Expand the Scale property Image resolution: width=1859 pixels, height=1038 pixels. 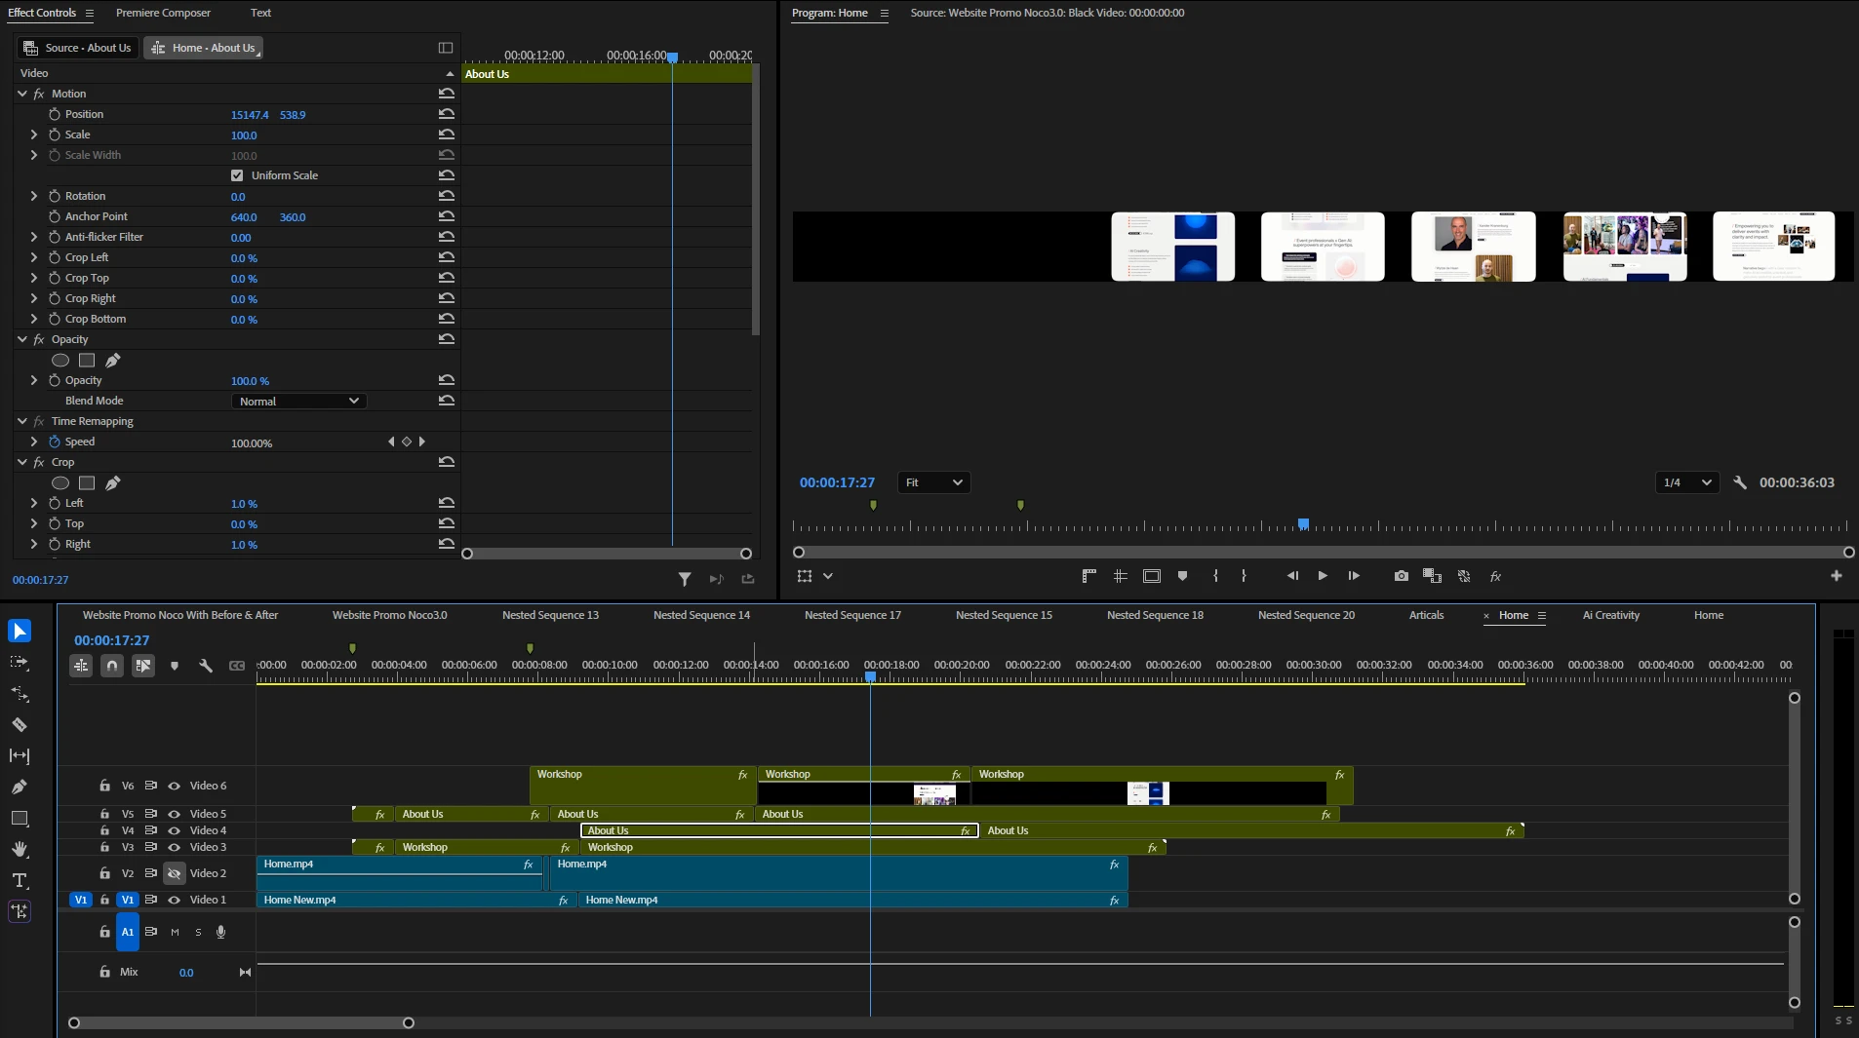pyautogui.click(x=34, y=135)
